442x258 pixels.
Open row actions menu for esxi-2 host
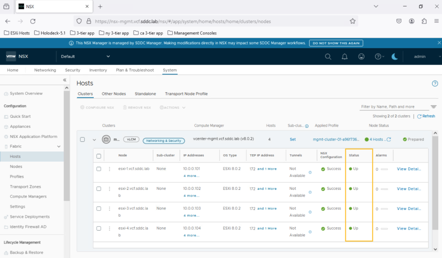click(109, 189)
